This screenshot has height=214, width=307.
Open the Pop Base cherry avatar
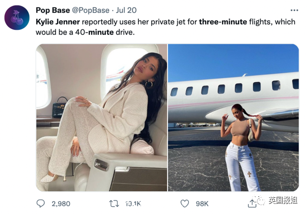pyautogui.click(x=17, y=18)
